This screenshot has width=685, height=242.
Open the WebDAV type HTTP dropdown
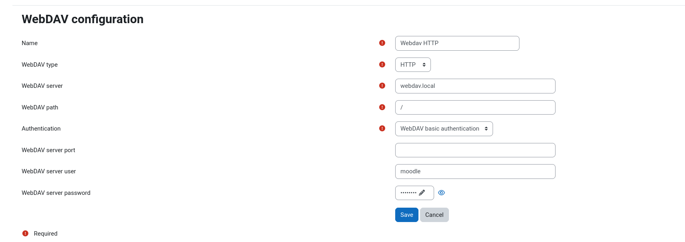coord(413,65)
